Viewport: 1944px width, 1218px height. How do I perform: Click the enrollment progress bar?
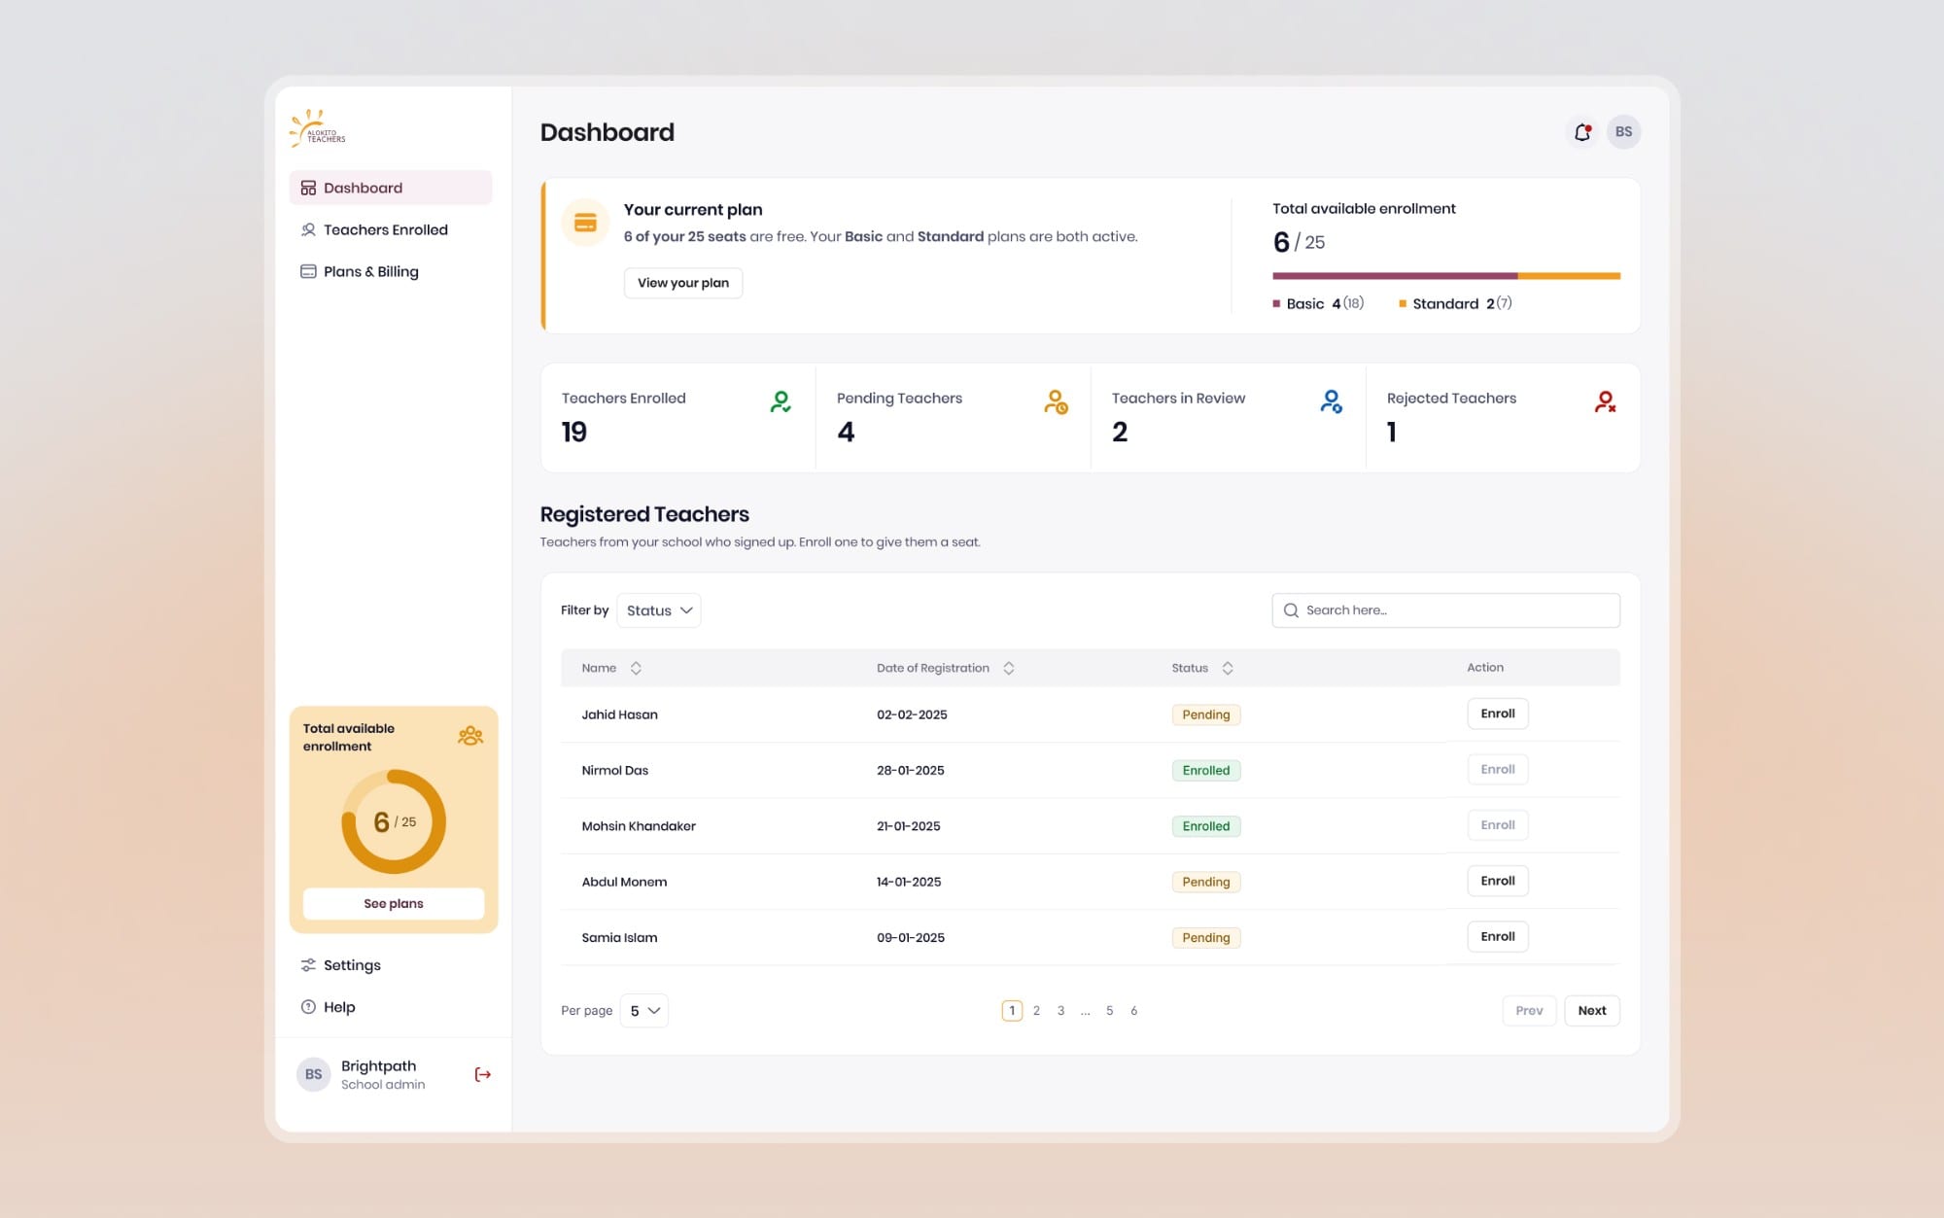point(1446,276)
